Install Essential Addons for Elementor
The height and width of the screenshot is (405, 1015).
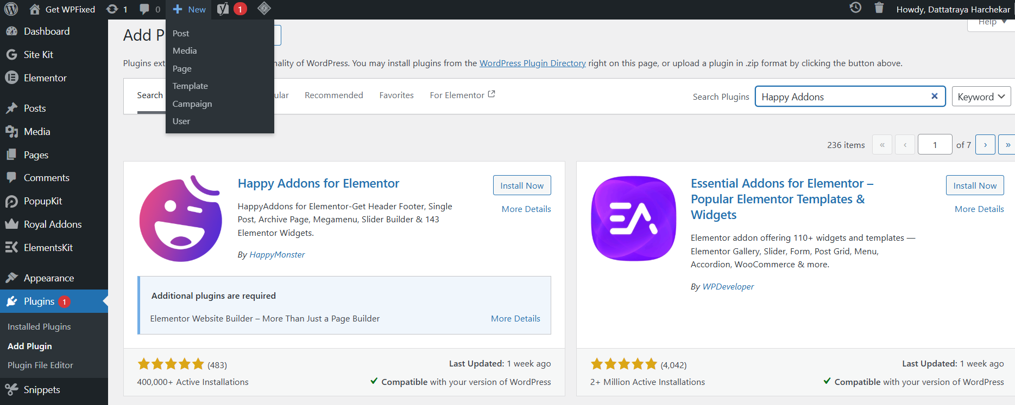point(975,185)
